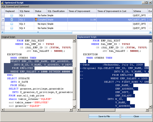The image size is (153, 122).
Task: Click the Original Script panel header
Action: pos(38,37)
